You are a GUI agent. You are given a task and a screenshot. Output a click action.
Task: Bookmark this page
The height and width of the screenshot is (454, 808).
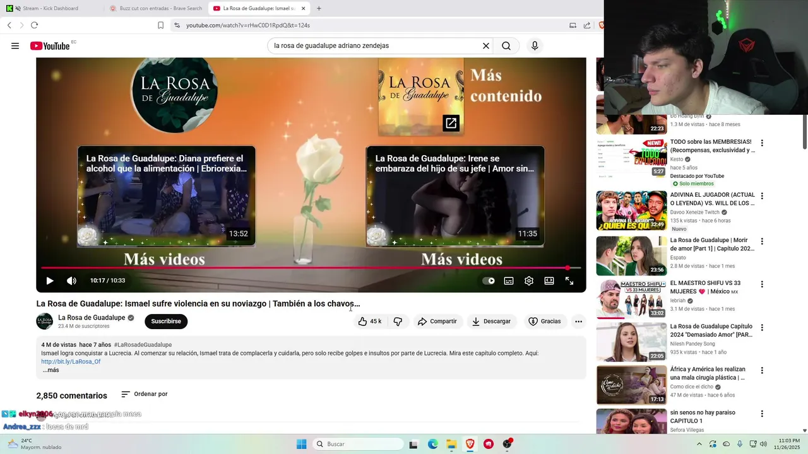pyautogui.click(x=160, y=25)
